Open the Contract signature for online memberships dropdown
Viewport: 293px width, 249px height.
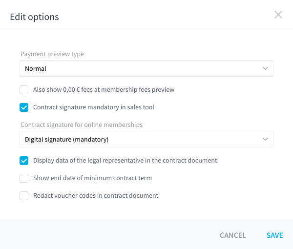(x=146, y=139)
